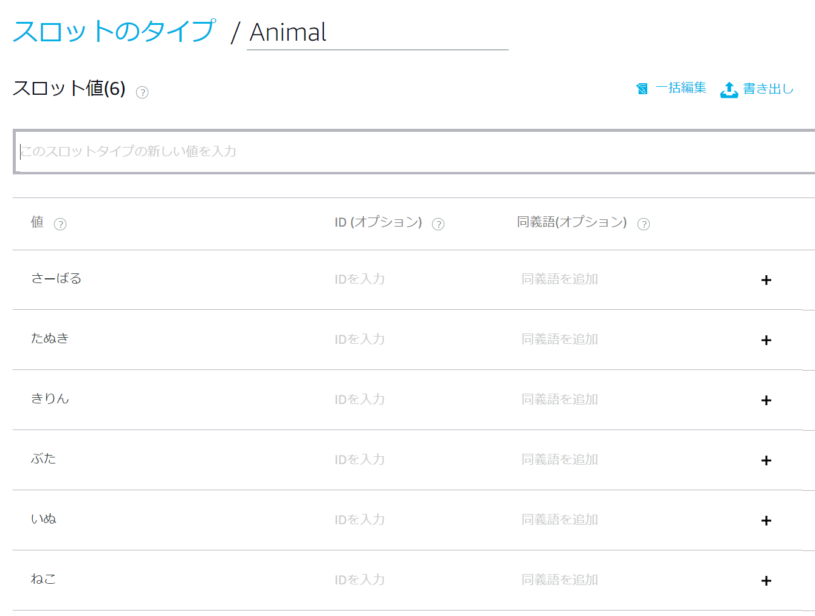Click the ID field for ねこ

point(360,580)
